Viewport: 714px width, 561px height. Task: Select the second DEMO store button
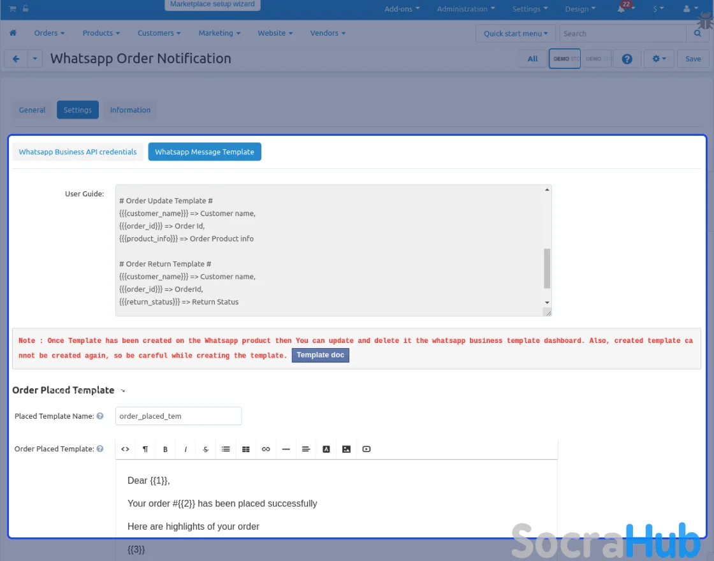tap(597, 59)
